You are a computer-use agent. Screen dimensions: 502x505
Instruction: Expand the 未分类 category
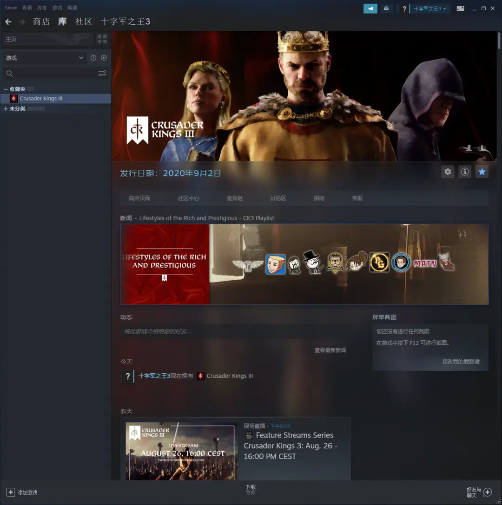(6, 108)
